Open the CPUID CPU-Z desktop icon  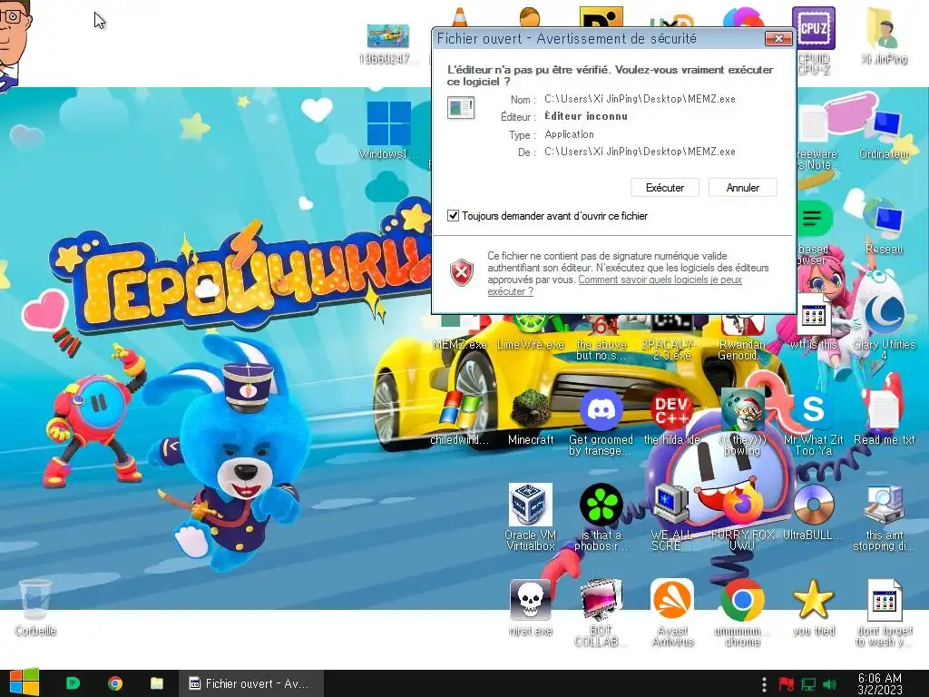(814, 40)
